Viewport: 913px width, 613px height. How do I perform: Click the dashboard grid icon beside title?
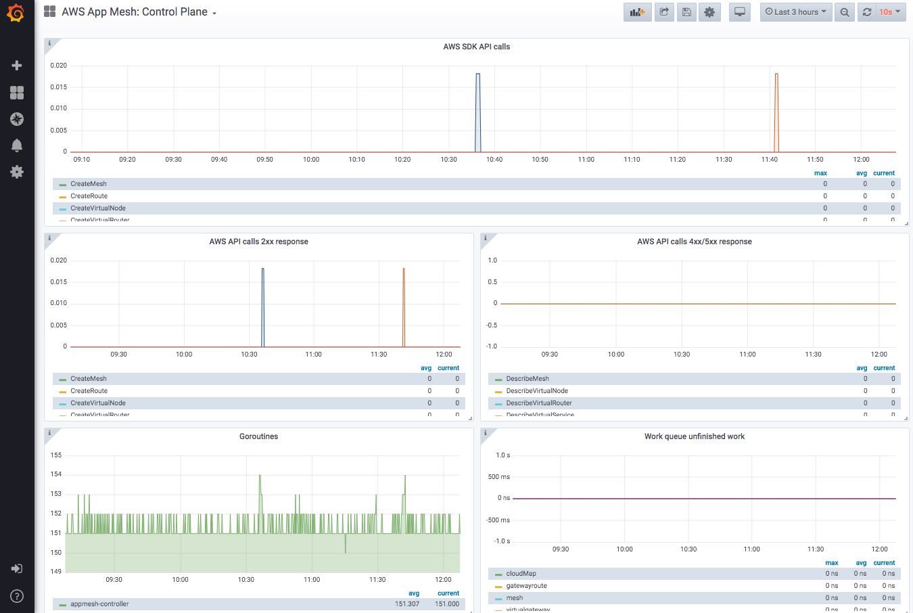(49, 12)
